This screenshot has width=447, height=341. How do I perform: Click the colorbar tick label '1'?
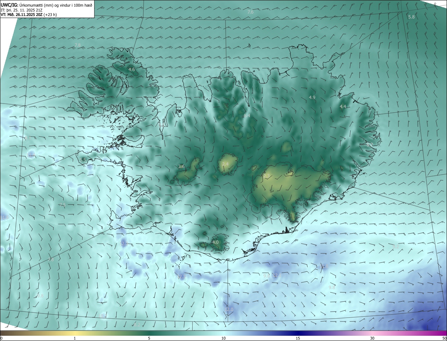pos(75,338)
